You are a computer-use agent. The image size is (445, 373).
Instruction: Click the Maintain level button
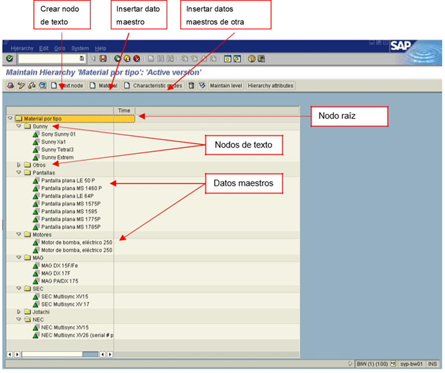[226, 86]
